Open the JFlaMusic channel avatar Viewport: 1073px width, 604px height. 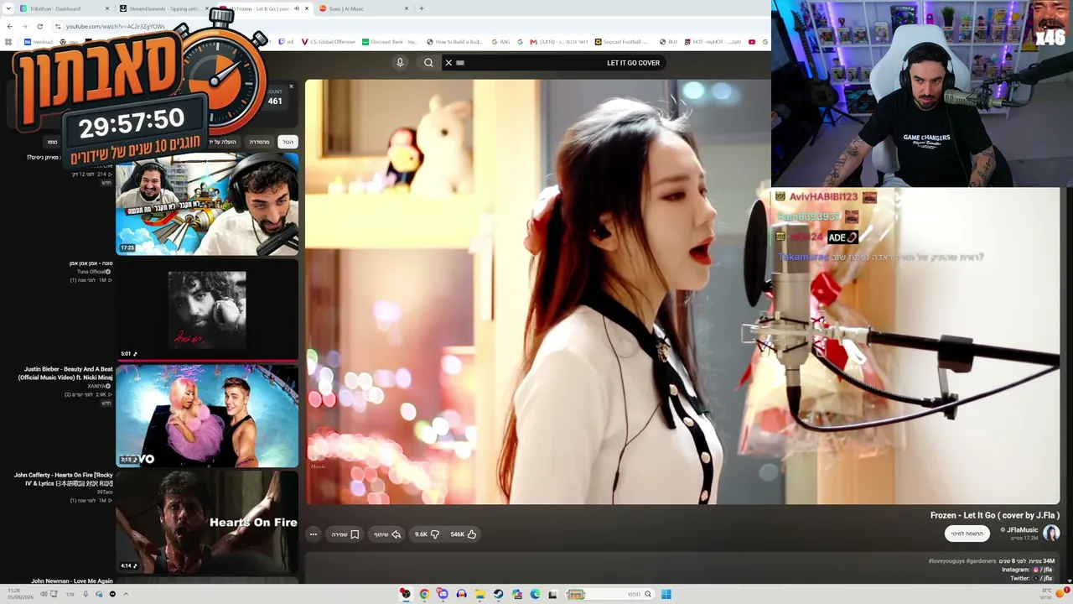click(x=1051, y=533)
